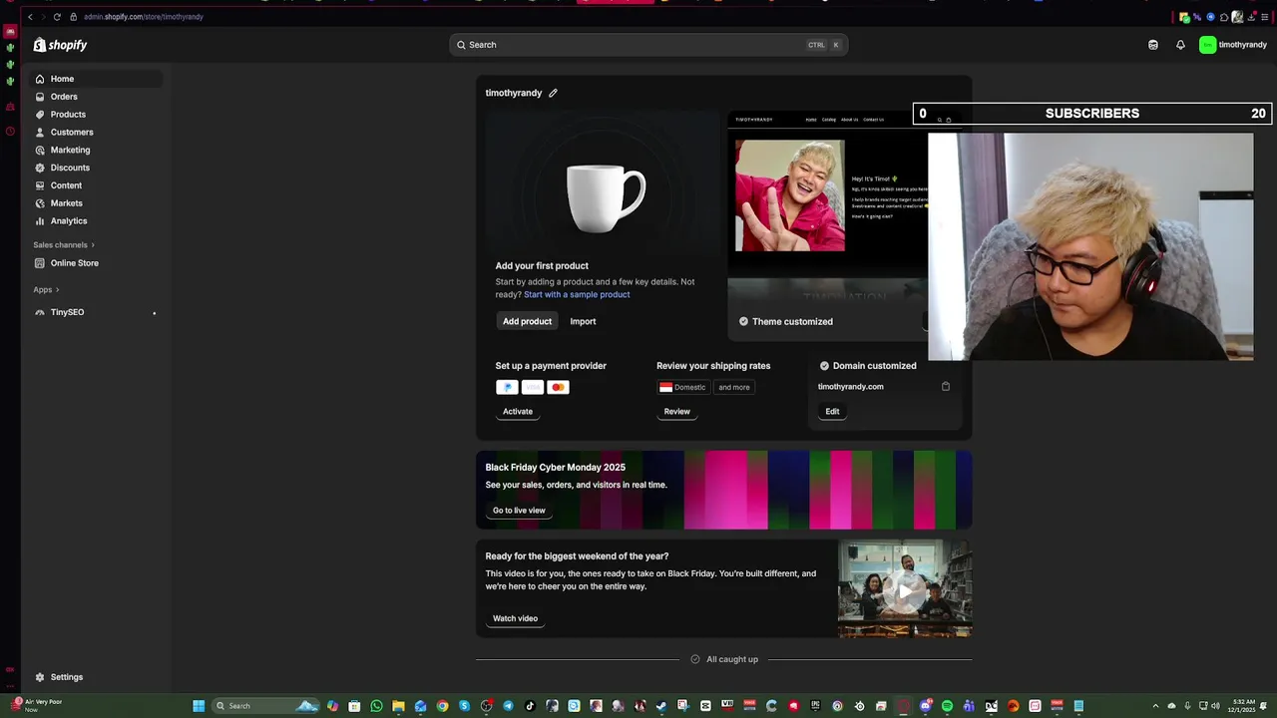The width and height of the screenshot is (1277, 718).
Task: Click the Review shipping rates button
Action: pyautogui.click(x=677, y=411)
